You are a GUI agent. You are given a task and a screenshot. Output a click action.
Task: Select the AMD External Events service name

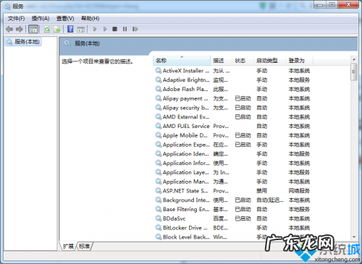(x=186, y=117)
